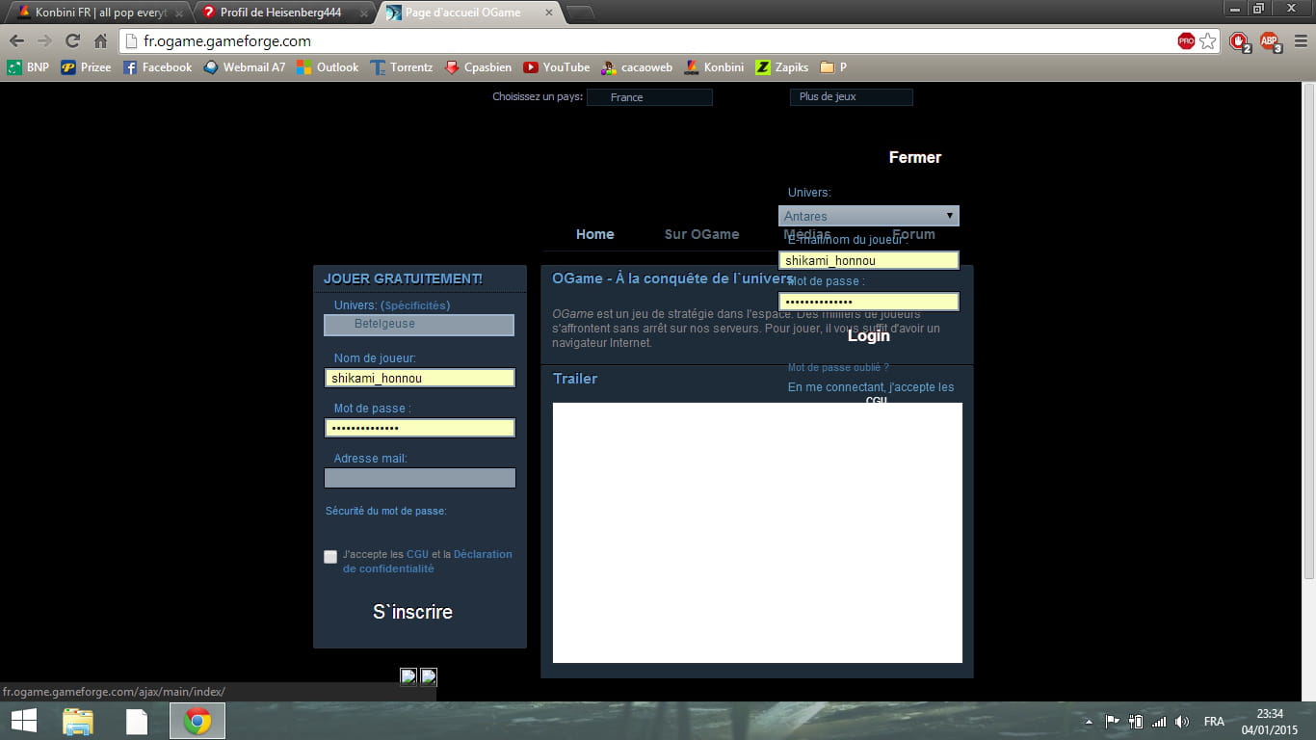The width and height of the screenshot is (1316, 740).
Task: Expand the Antares universe dropdown
Action: point(869,216)
